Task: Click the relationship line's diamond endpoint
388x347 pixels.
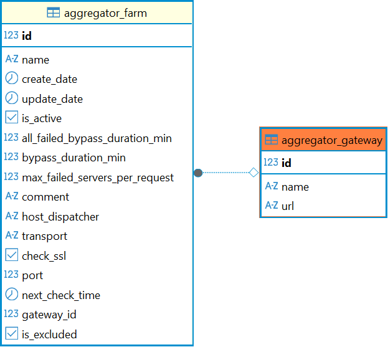Action: 253,173
